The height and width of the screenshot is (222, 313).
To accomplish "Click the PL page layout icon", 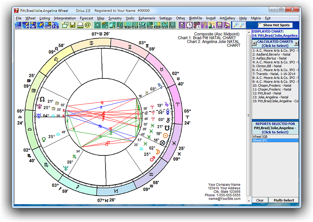I will (112, 25).
